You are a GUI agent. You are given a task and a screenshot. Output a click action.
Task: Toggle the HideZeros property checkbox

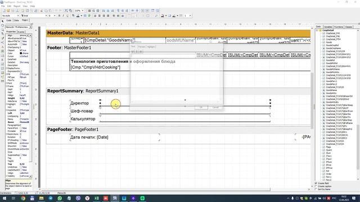[x=21, y=101]
